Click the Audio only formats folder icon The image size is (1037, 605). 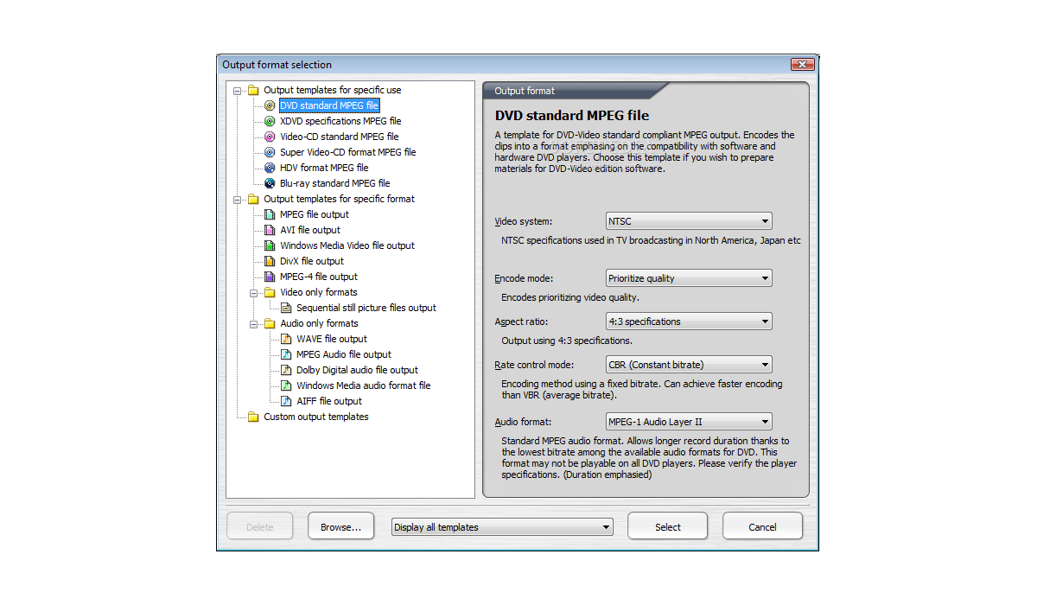tap(270, 323)
